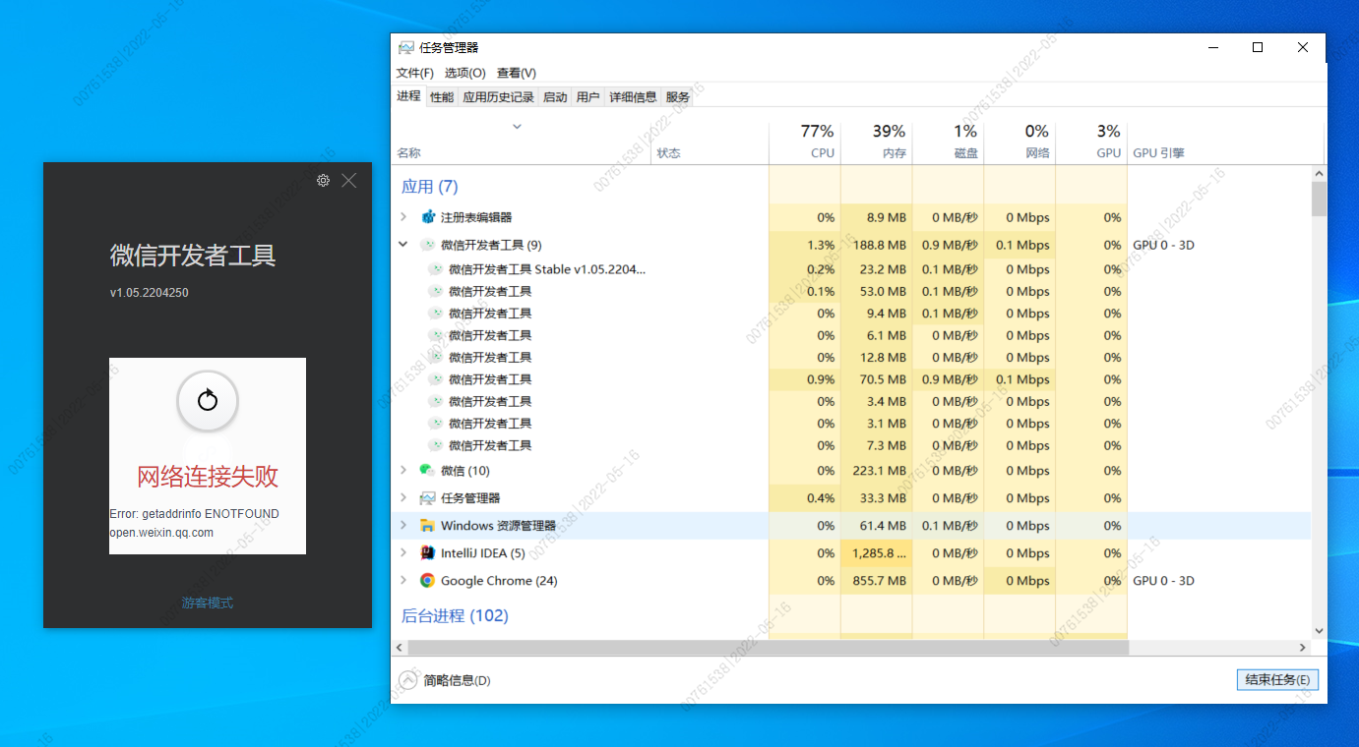Expand the 注册表编辑器 process group

tap(403, 217)
